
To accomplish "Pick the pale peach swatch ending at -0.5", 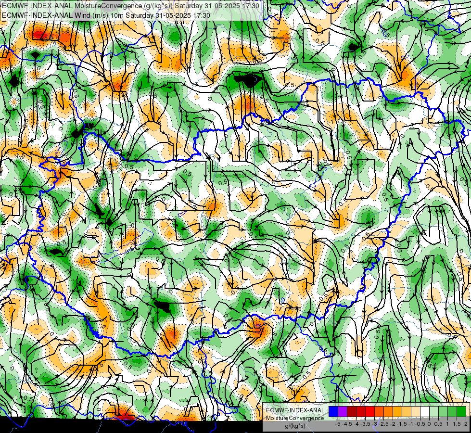I will pyautogui.click(x=416, y=411).
